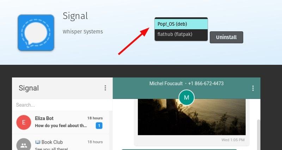Click 'How do you feel about th...' preview
This screenshot has width=282, height=150.
(x=61, y=126)
